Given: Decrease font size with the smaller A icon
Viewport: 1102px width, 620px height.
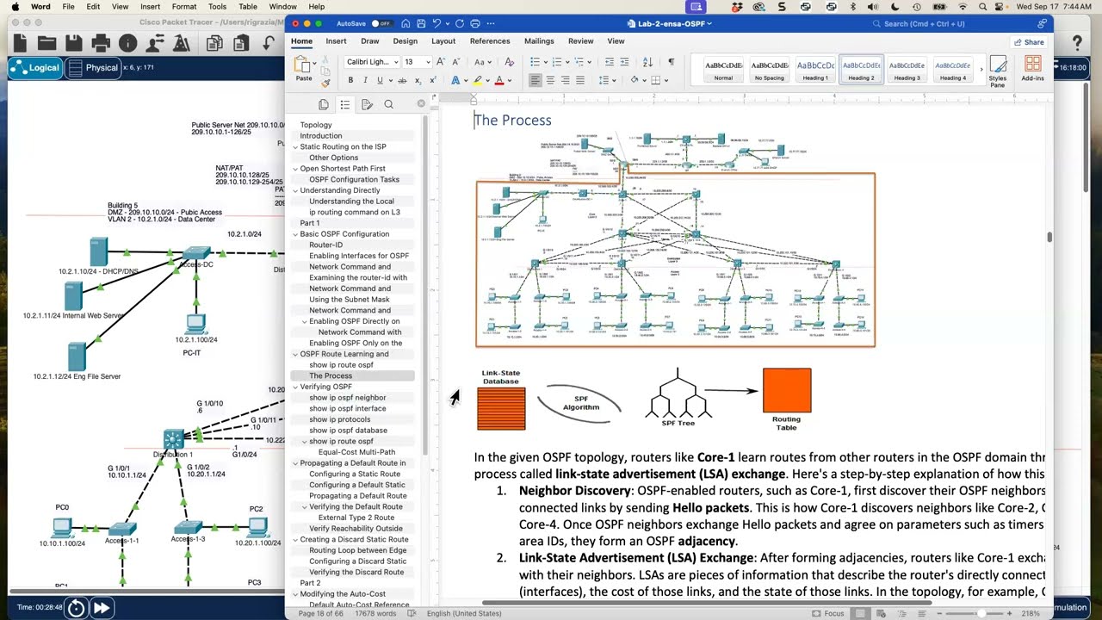Looking at the screenshot, I should (x=455, y=62).
